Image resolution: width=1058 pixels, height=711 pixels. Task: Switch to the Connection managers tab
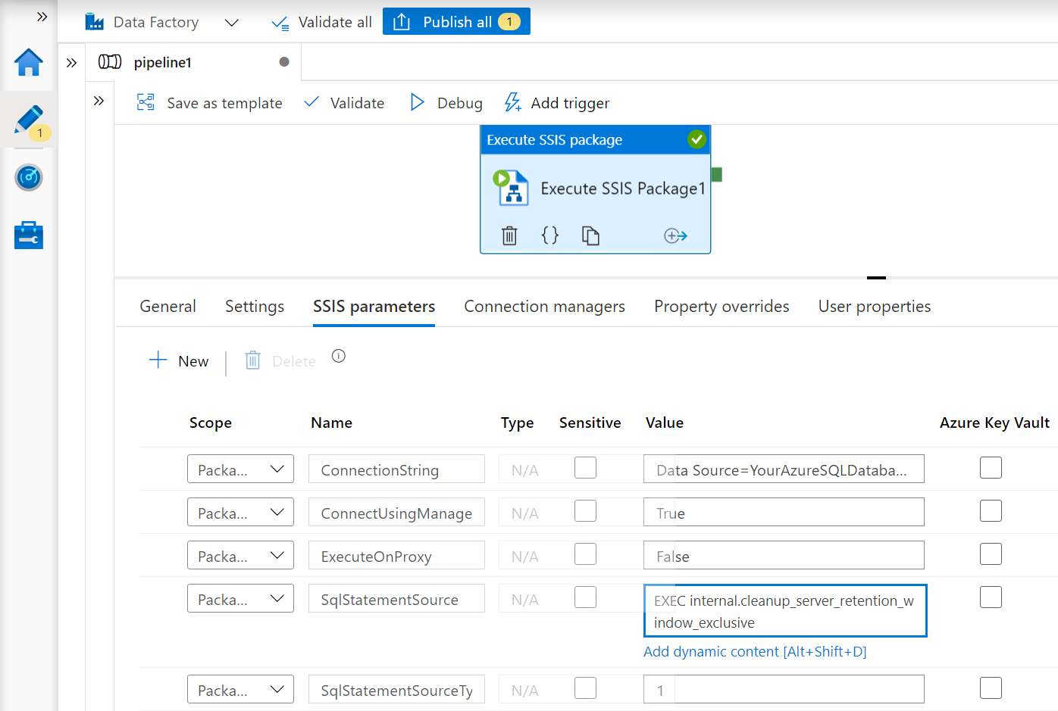coord(544,307)
